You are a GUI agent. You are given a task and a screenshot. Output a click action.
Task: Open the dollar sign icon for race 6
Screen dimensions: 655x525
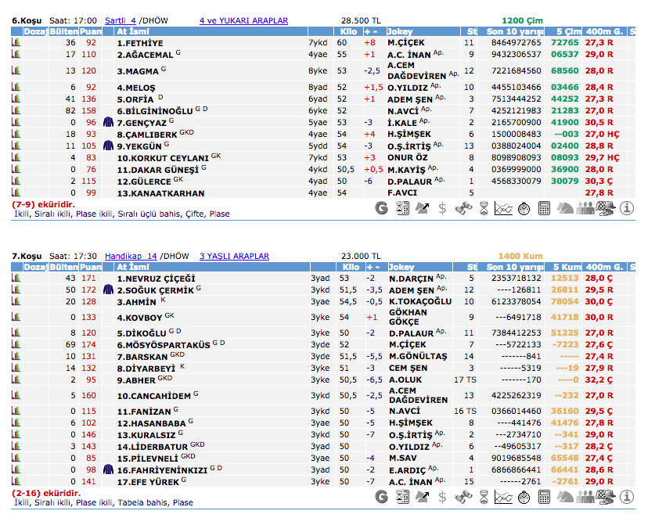click(x=443, y=208)
